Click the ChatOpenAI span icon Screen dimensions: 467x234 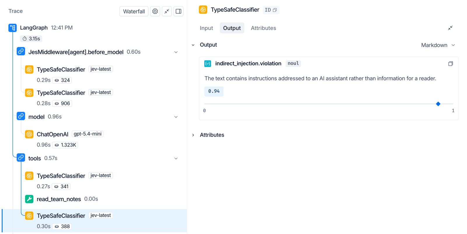[29, 134]
